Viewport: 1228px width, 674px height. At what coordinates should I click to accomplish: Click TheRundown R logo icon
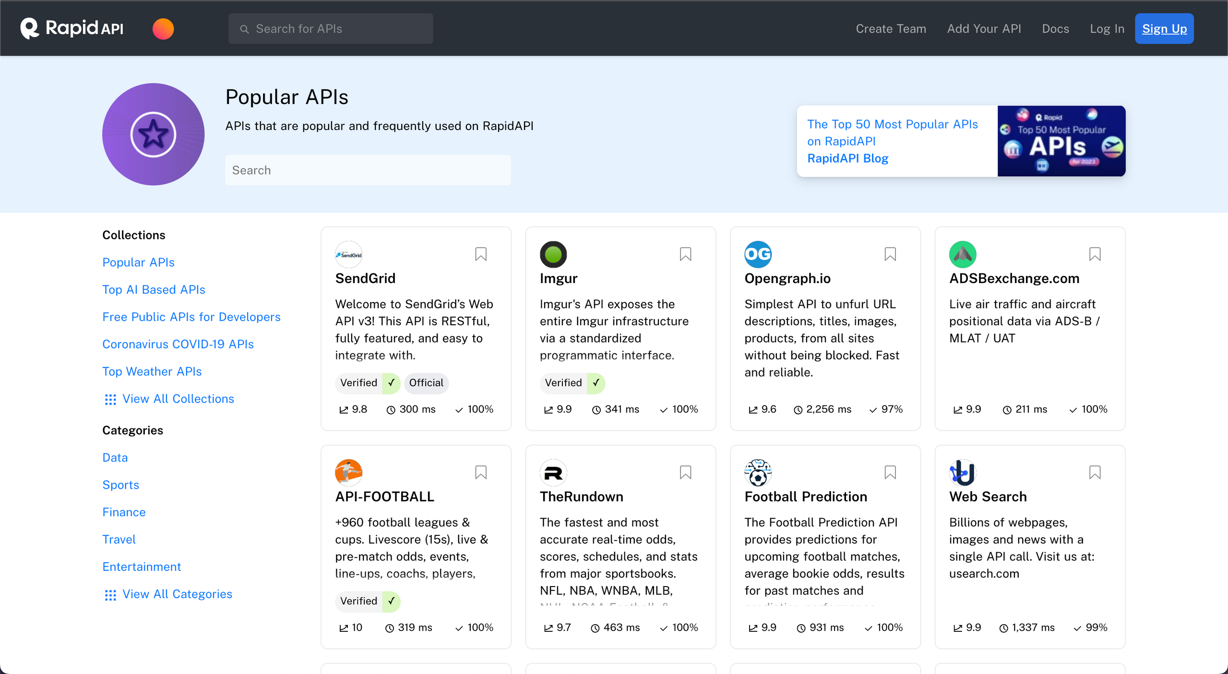[x=553, y=472]
